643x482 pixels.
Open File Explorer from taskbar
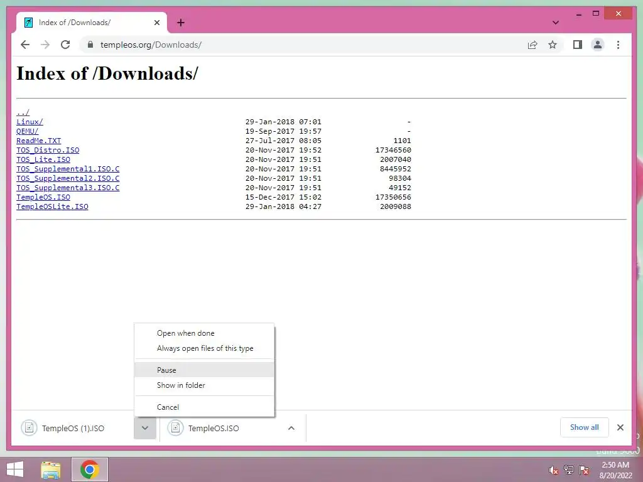(x=51, y=469)
